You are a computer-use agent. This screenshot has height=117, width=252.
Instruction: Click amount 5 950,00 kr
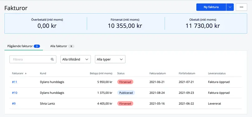coord(105,82)
